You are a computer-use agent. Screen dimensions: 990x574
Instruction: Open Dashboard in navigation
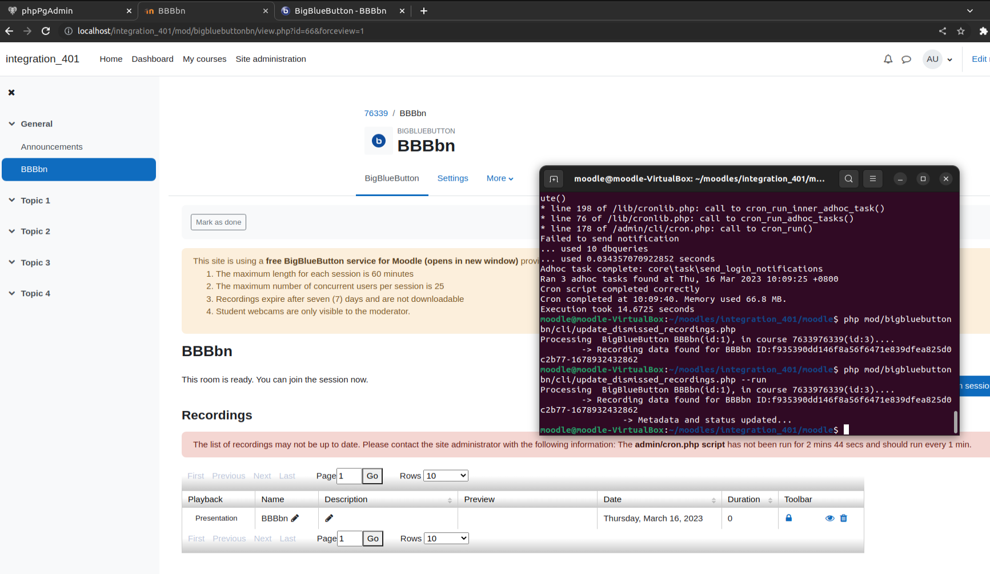pyautogui.click(x=153, y=59)
